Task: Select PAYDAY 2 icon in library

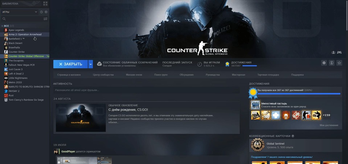Action: (x=6, y=91)
